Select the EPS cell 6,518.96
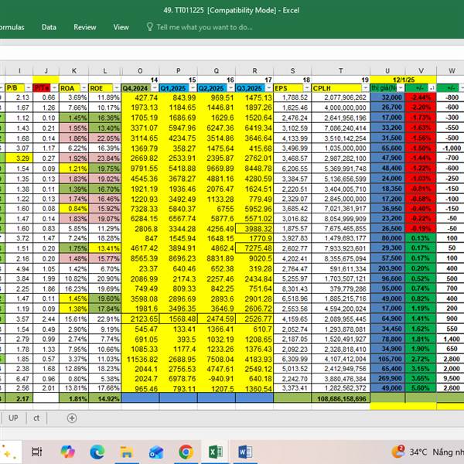This screenshot has height=464, width=464. point(292,299)
